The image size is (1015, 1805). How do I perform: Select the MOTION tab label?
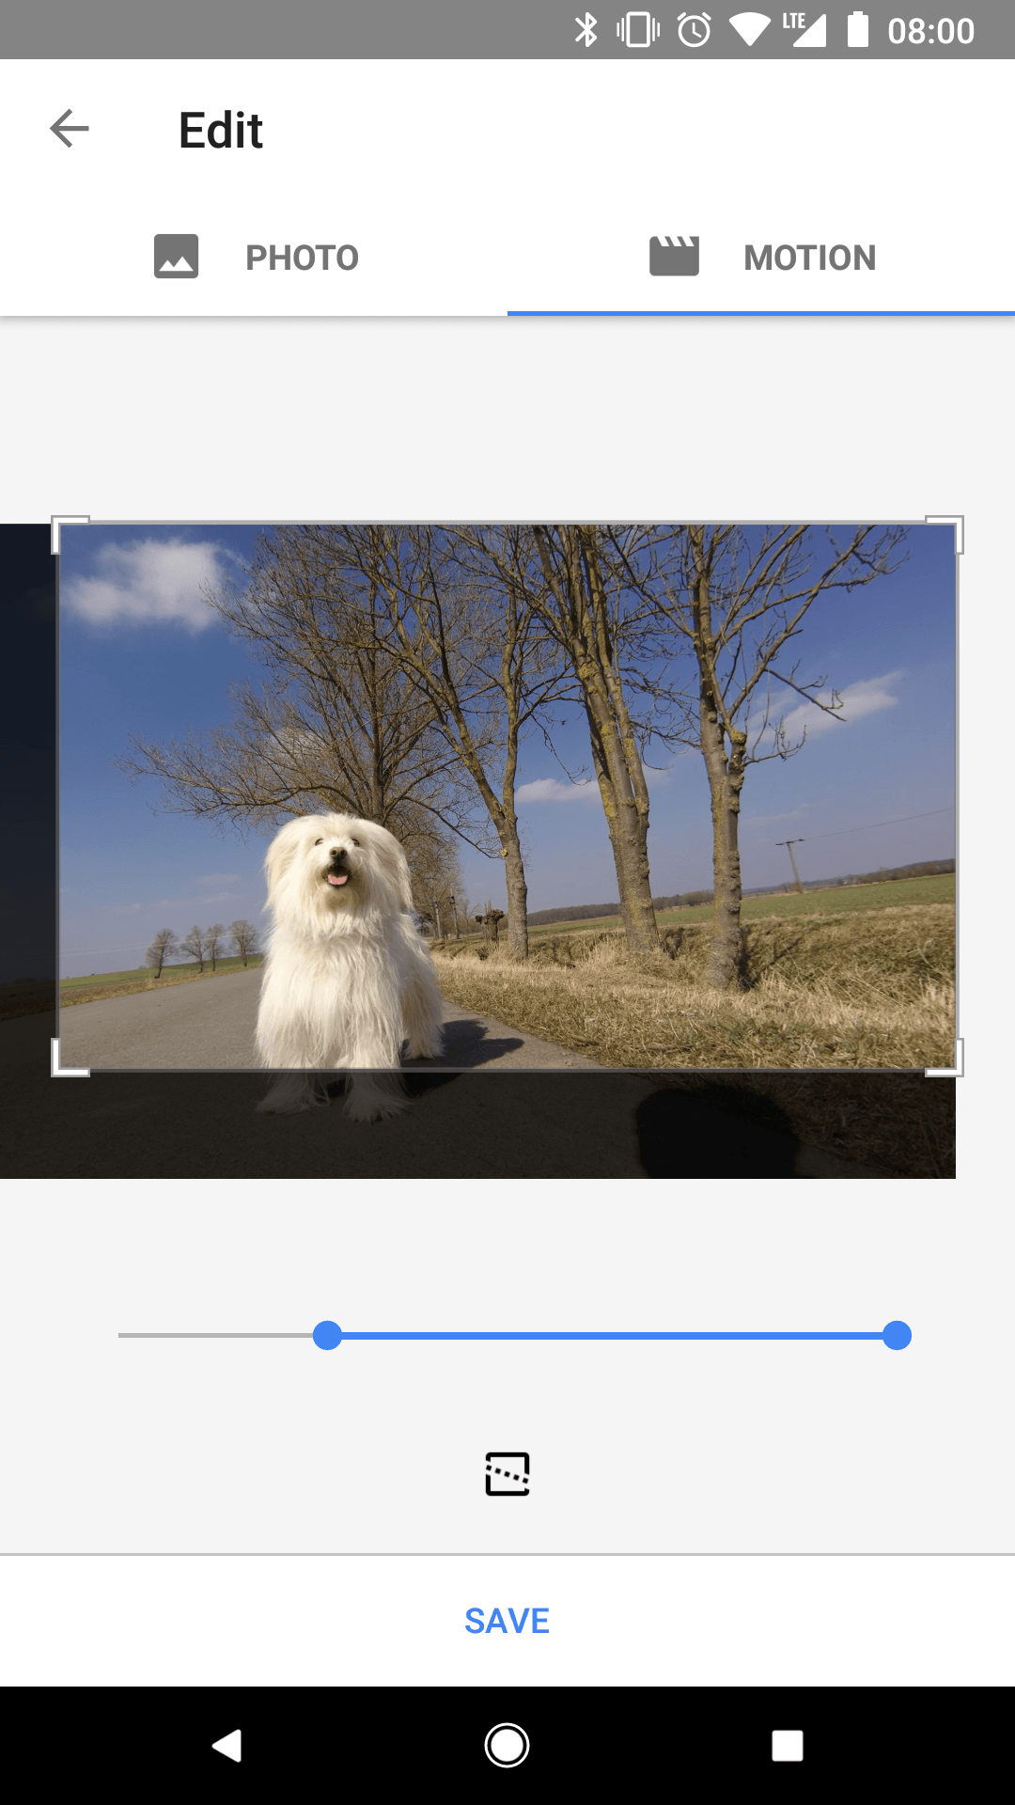[x=809, y=258]
